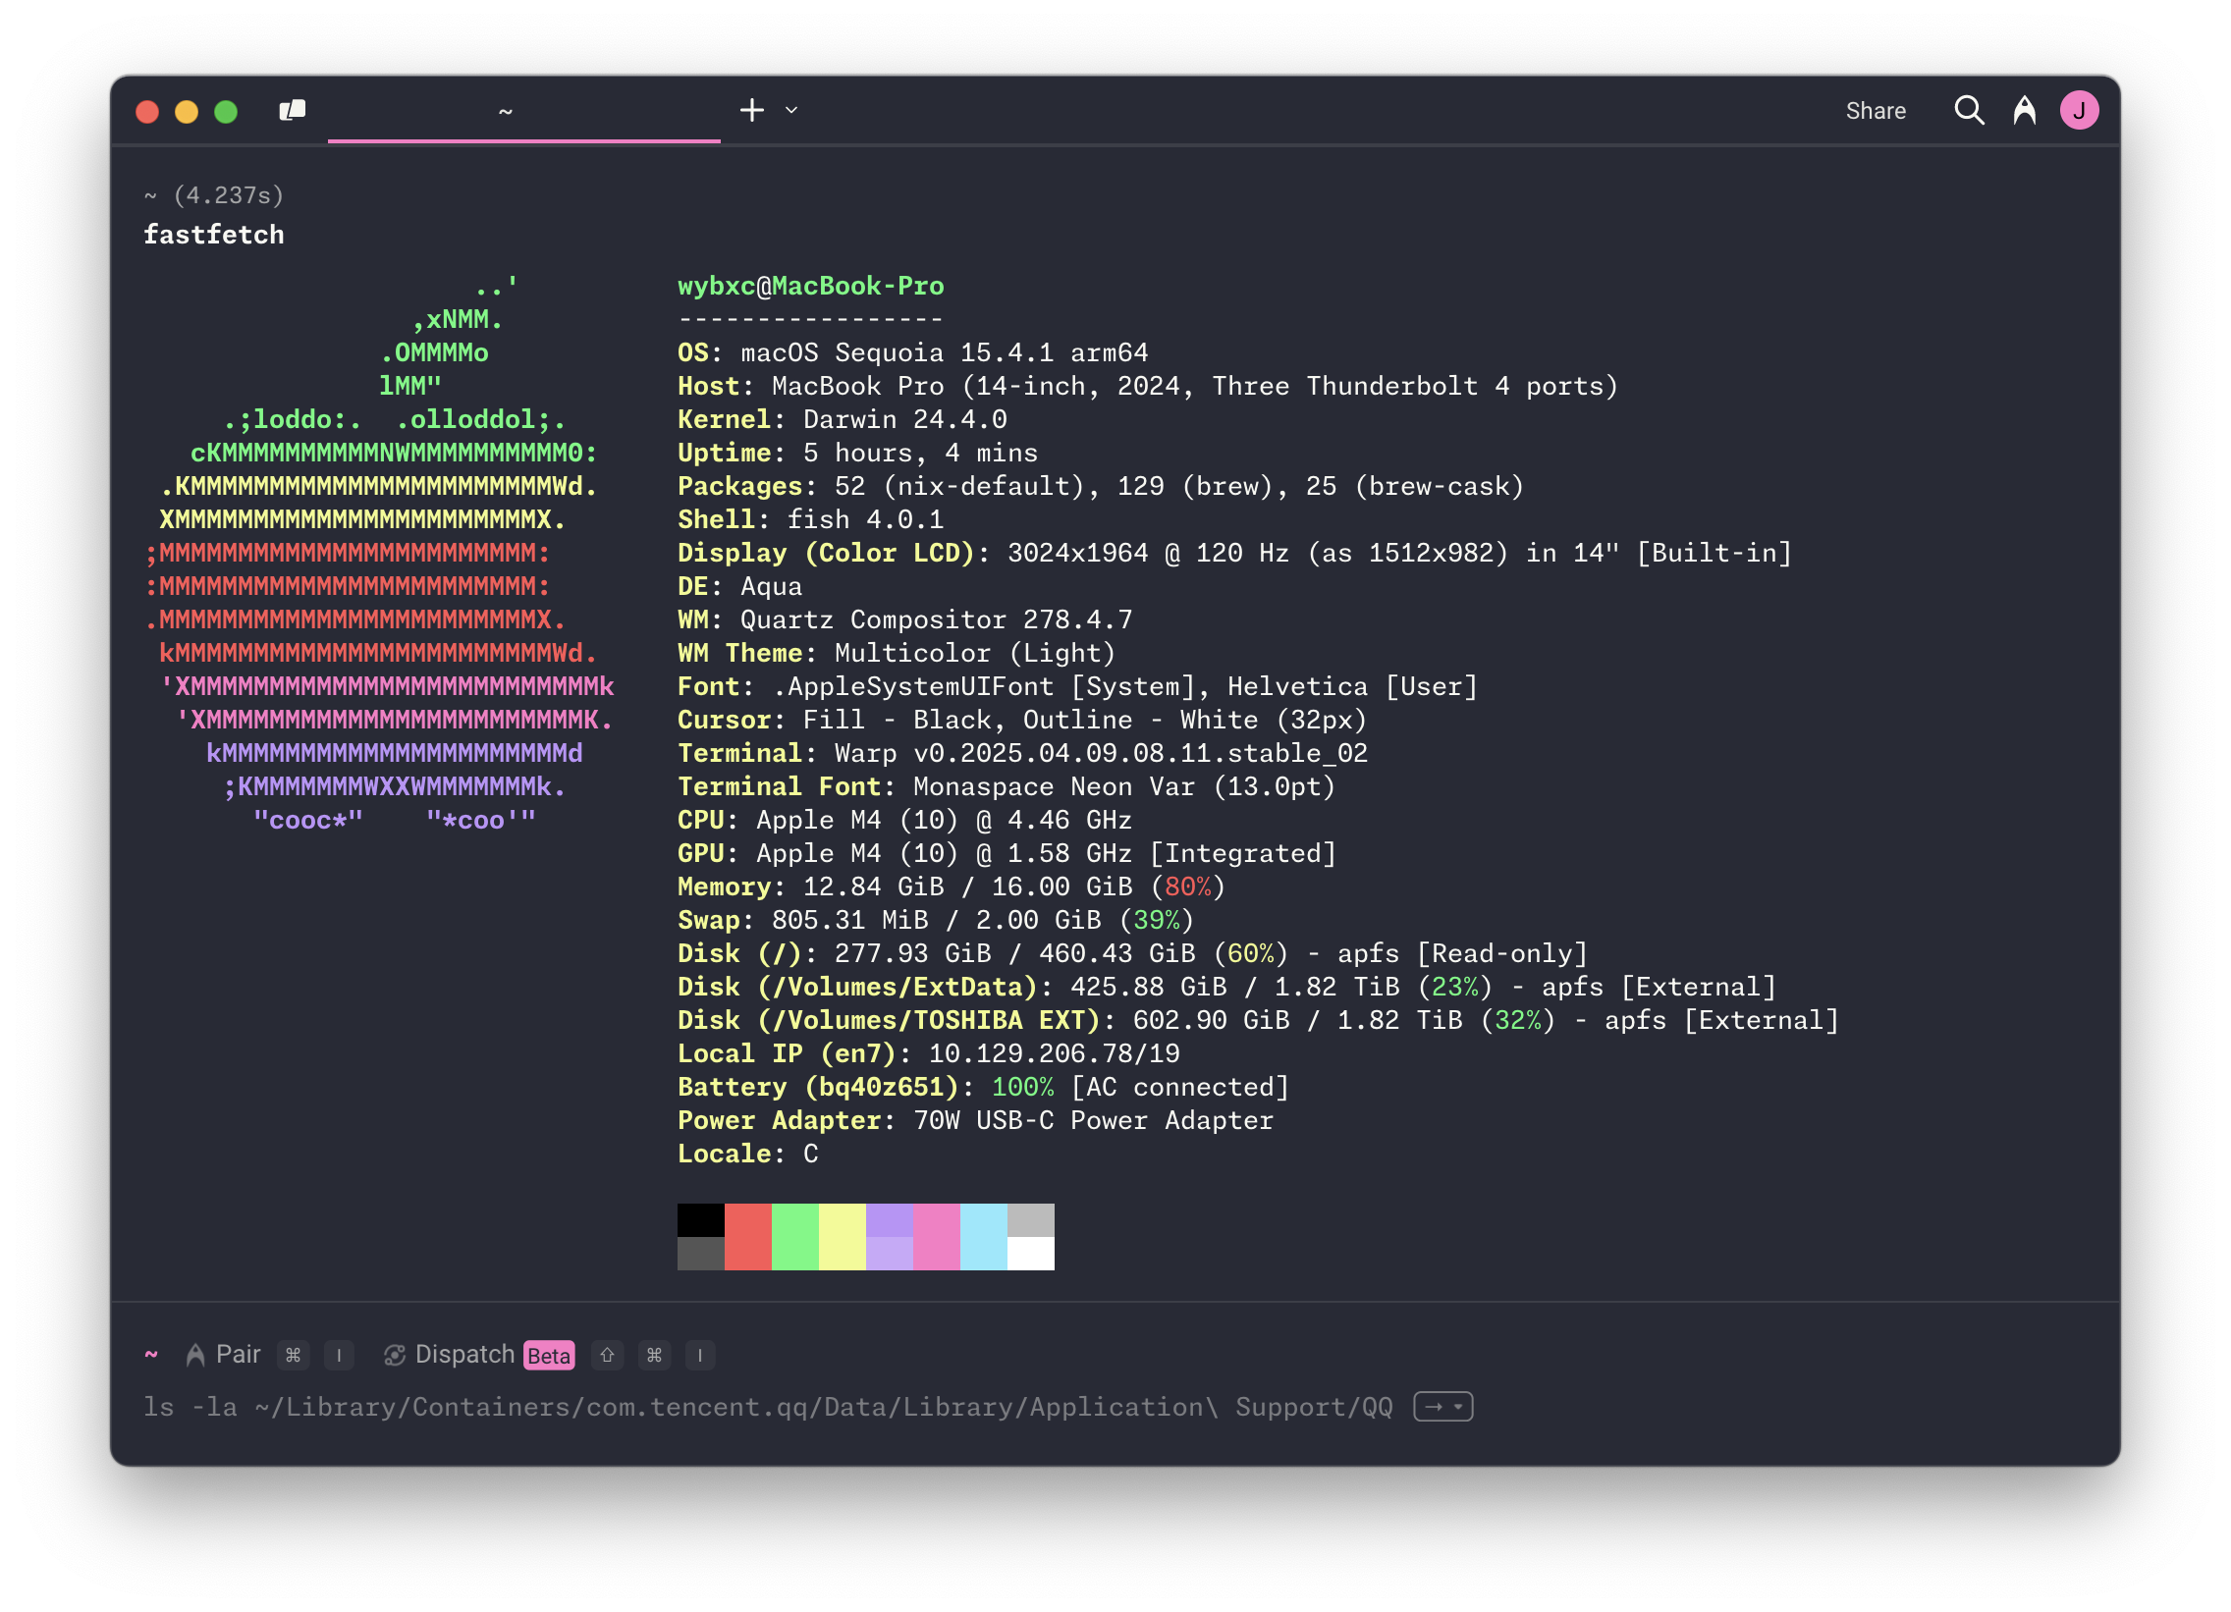Click the Dispatch mode icon
Screen dimensions: 2231x1612
(395, 1356)
